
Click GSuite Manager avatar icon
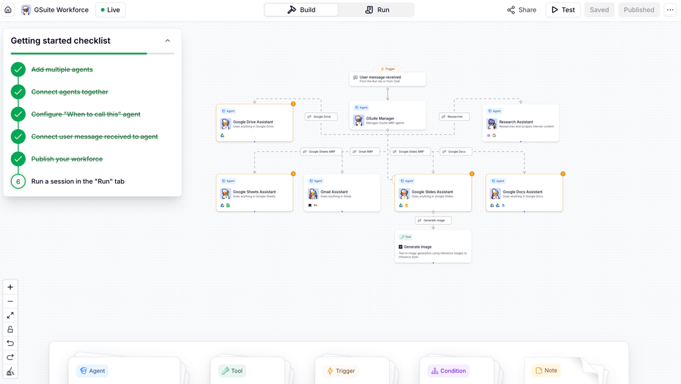click(x=358, y=120)
